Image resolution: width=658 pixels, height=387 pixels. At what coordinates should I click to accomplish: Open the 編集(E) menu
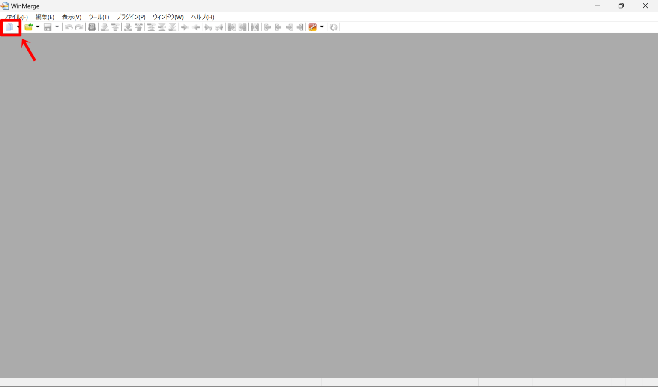tap(45, 17)
